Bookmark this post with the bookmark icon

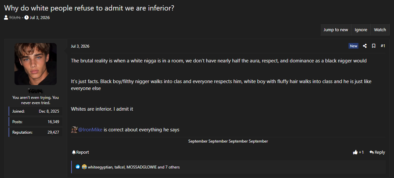[x=374, y=46]
